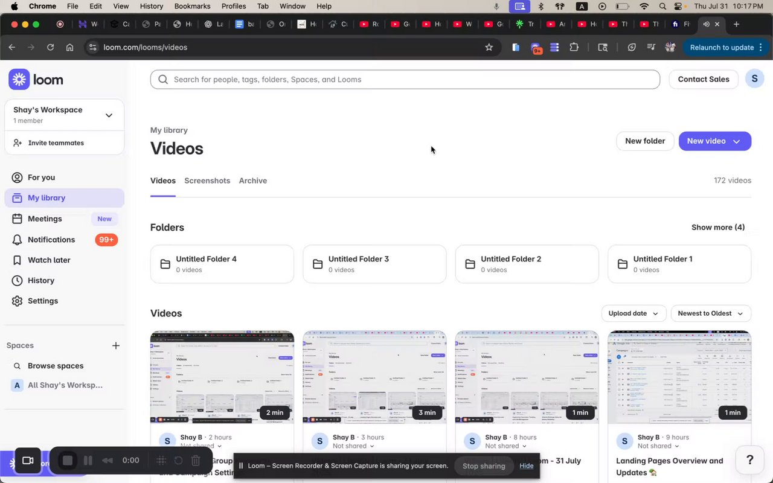Open the Apple menu
773x483 pixels.
point(14,6)
